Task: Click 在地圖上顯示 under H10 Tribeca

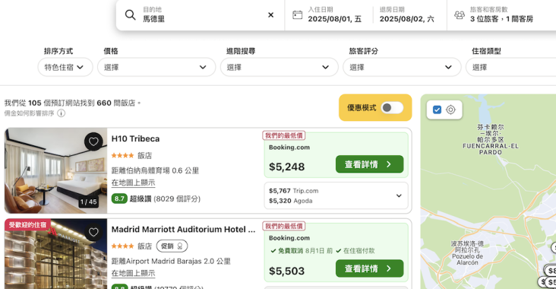Action: [x=134, y=183]
